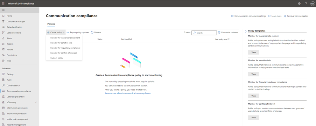The height and width of the screenshot is (126, 316).
Task: Collapse the Policy templates panel chevron
Action: (x=246, y=31)
